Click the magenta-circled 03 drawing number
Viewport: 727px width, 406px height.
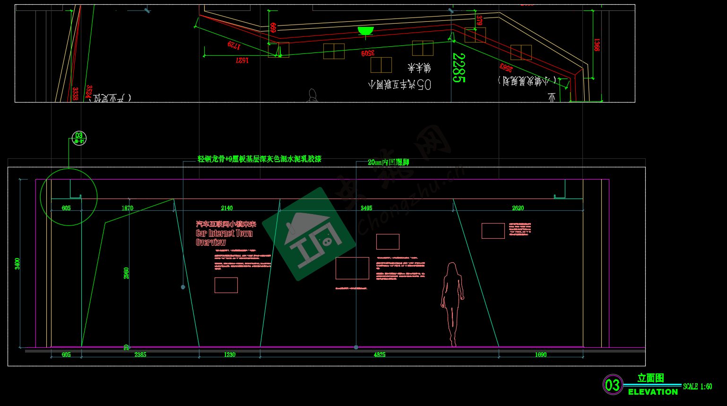613,385
